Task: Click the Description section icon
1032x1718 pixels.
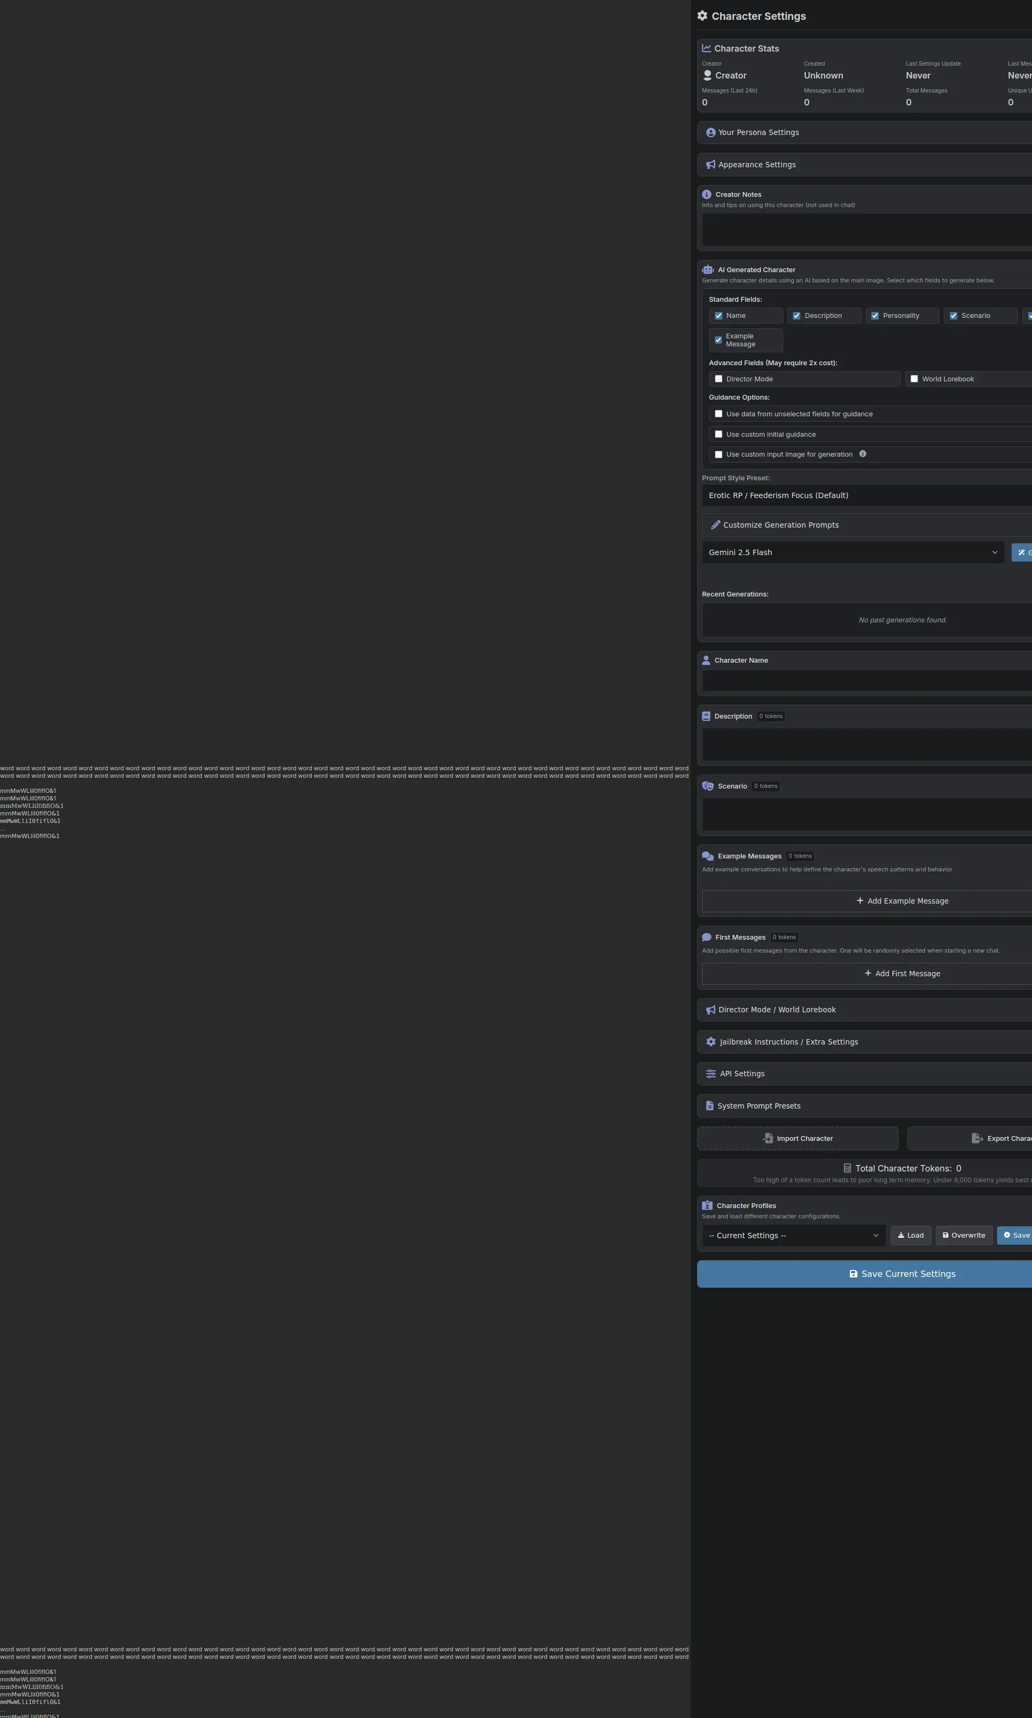Action: click(706, 716)
